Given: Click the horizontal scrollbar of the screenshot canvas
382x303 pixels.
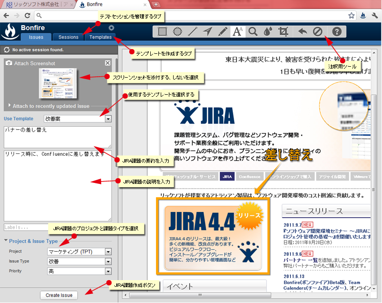Looking at the screenshot, I should click(200, 295).
